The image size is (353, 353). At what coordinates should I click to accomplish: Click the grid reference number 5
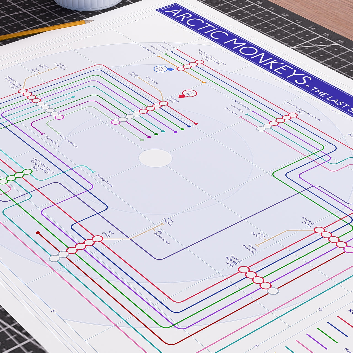click(x=53, y=311)
